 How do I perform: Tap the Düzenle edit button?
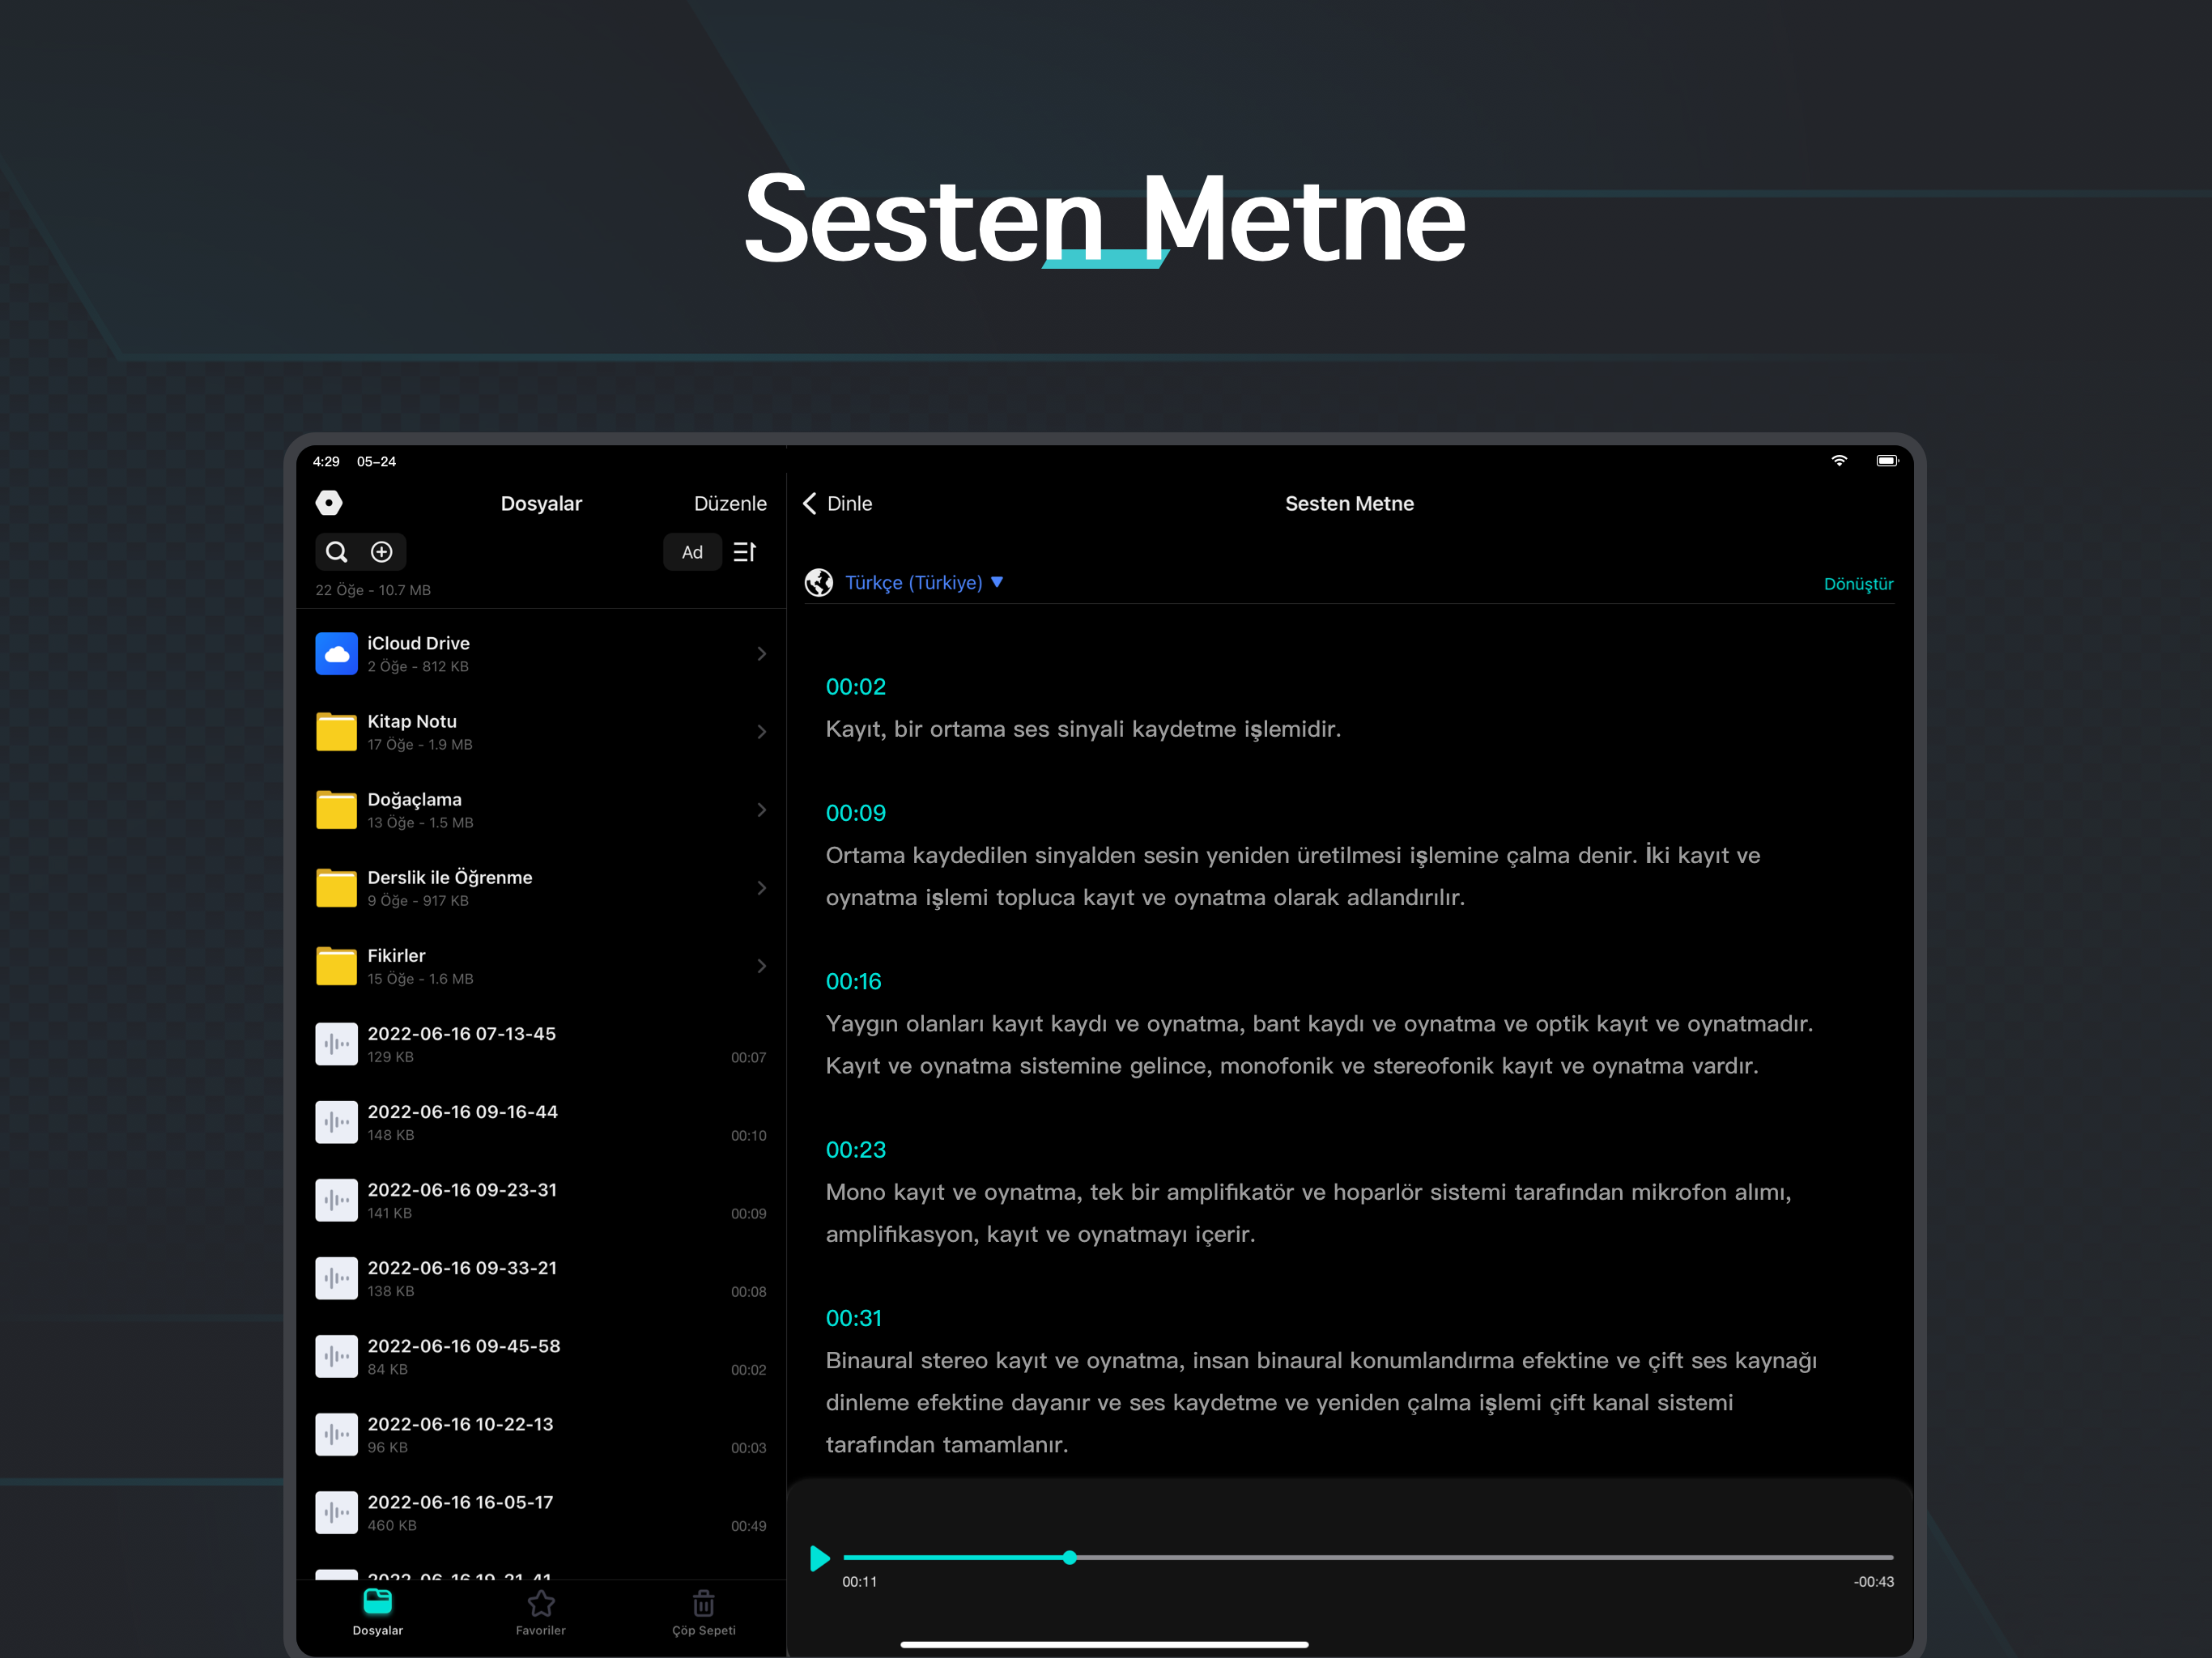tap(730, 503)
